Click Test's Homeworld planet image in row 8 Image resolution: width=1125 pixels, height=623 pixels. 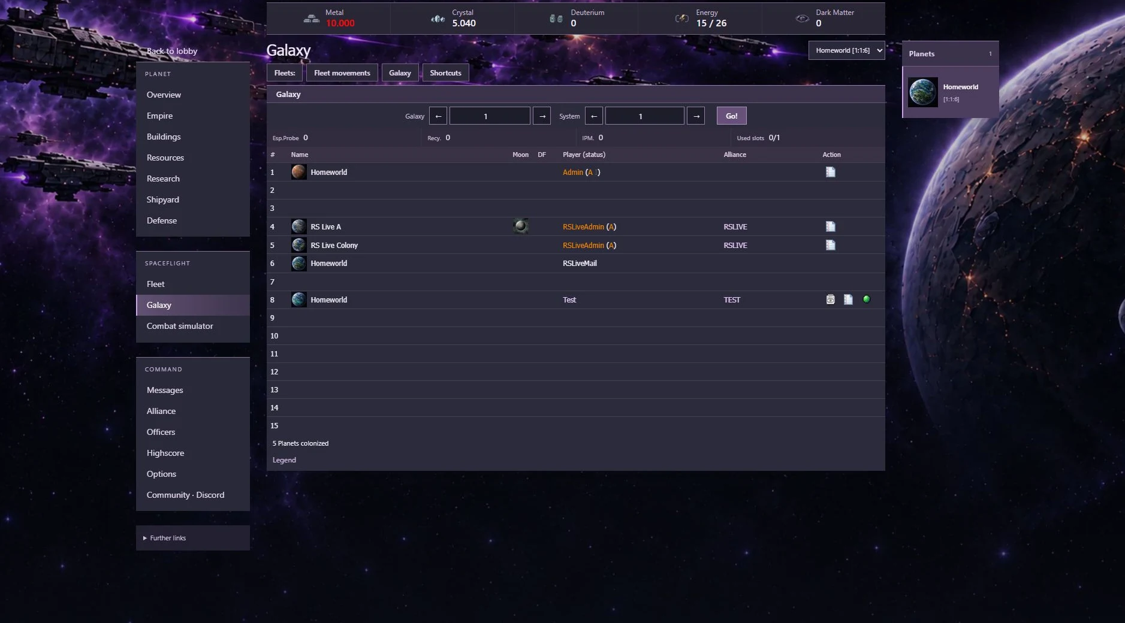[x=298, y=300]
